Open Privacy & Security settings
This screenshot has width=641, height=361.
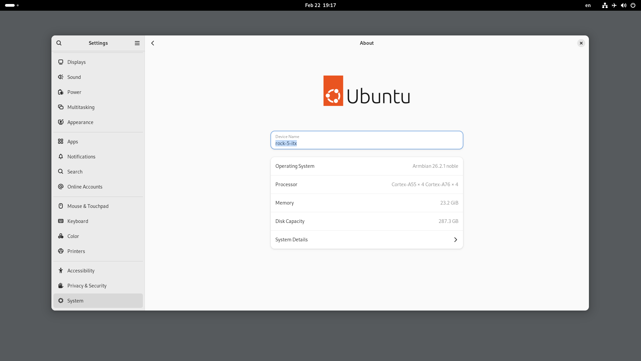point(87,286)
